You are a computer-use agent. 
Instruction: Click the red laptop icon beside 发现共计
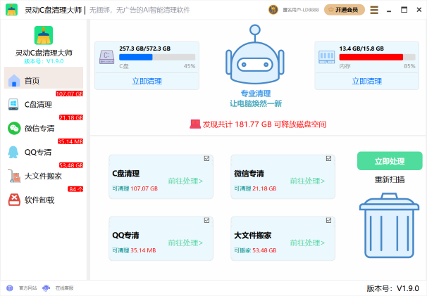pos(195,124)
